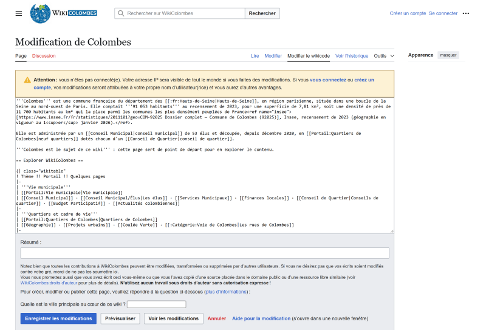
Task: Expand the Outils dropdown
Action: tap(384, 56)
